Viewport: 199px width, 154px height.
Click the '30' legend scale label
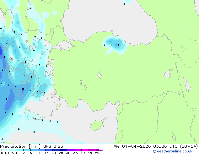click(68, 153)
